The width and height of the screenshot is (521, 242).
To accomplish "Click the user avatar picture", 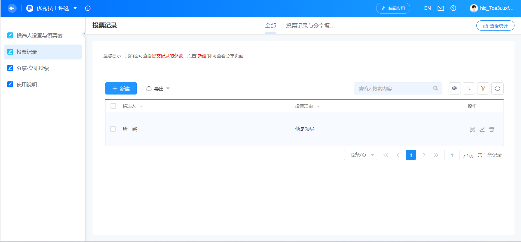I will click(474, 8).
